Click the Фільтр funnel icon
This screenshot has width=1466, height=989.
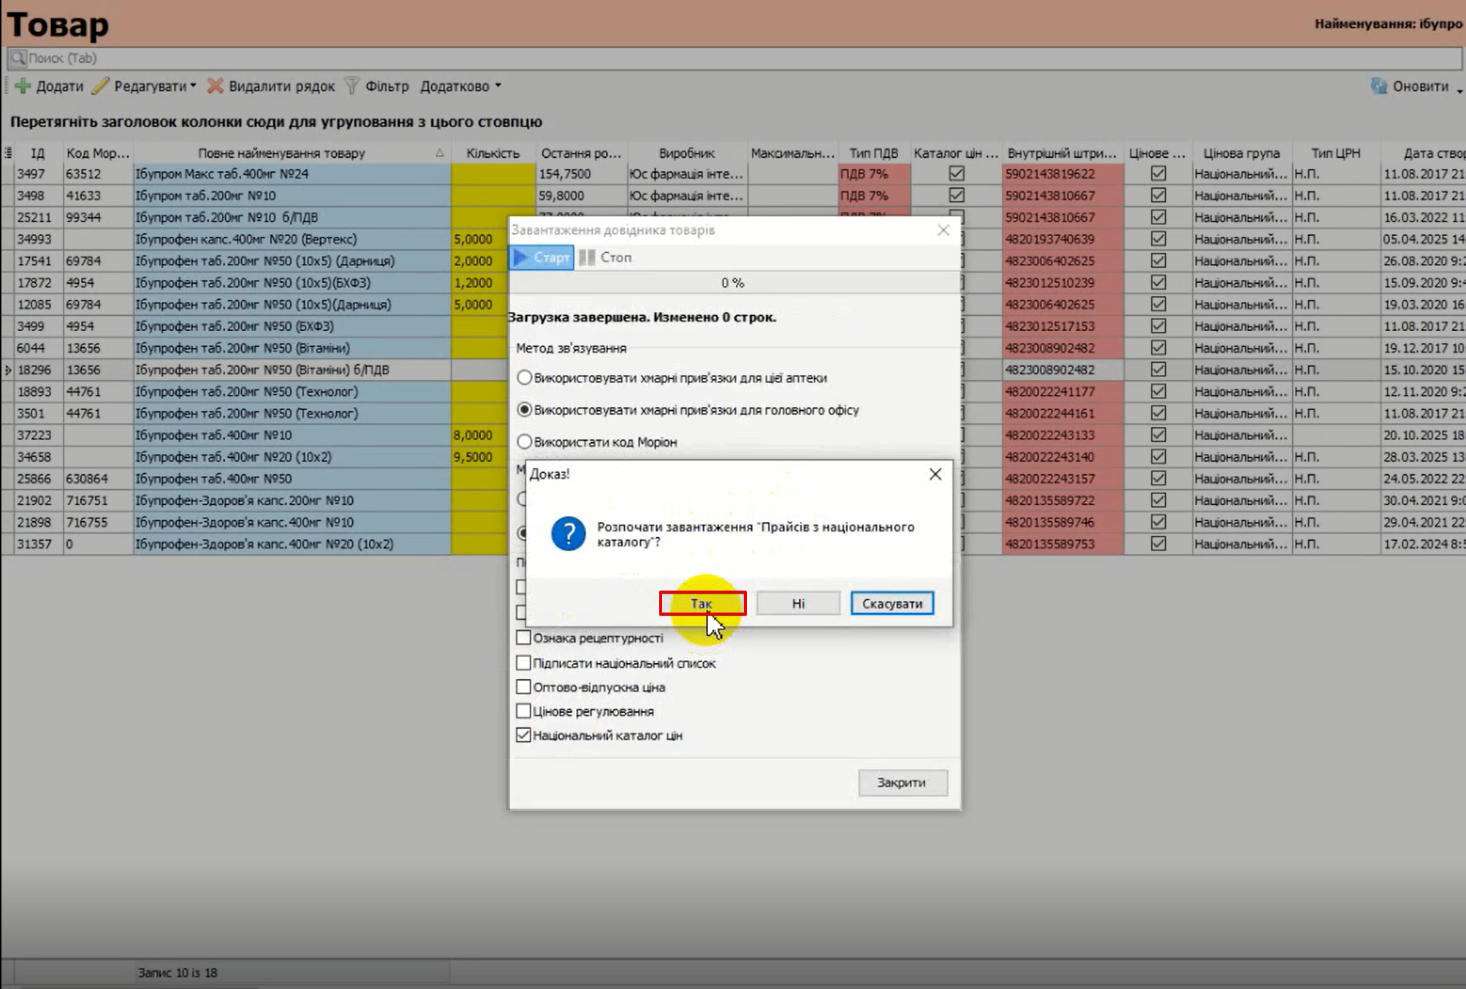tap(352, 86)
